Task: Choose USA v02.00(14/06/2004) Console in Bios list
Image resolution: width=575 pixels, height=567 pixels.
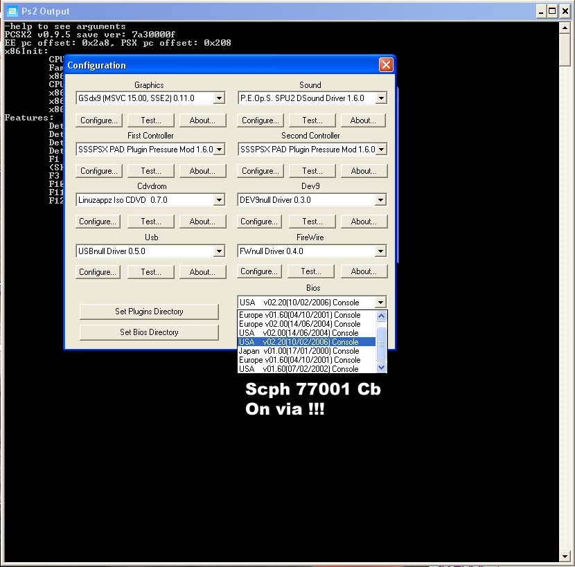Action: (x=307, y=333)
